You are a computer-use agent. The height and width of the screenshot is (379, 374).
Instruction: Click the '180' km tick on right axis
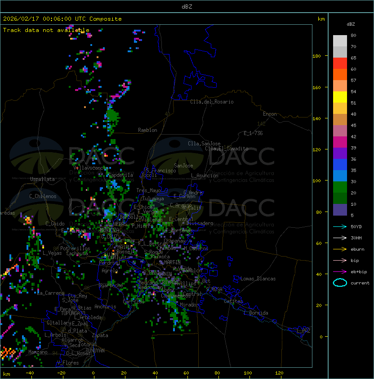316,56
